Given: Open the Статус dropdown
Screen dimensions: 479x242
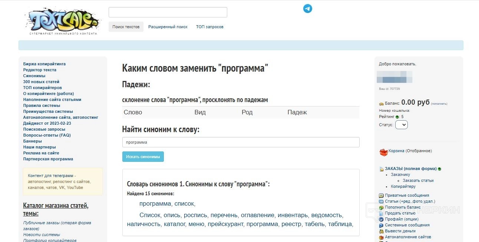Looking at the screenshot, I should pyautogui.click(x=401, y=125).
